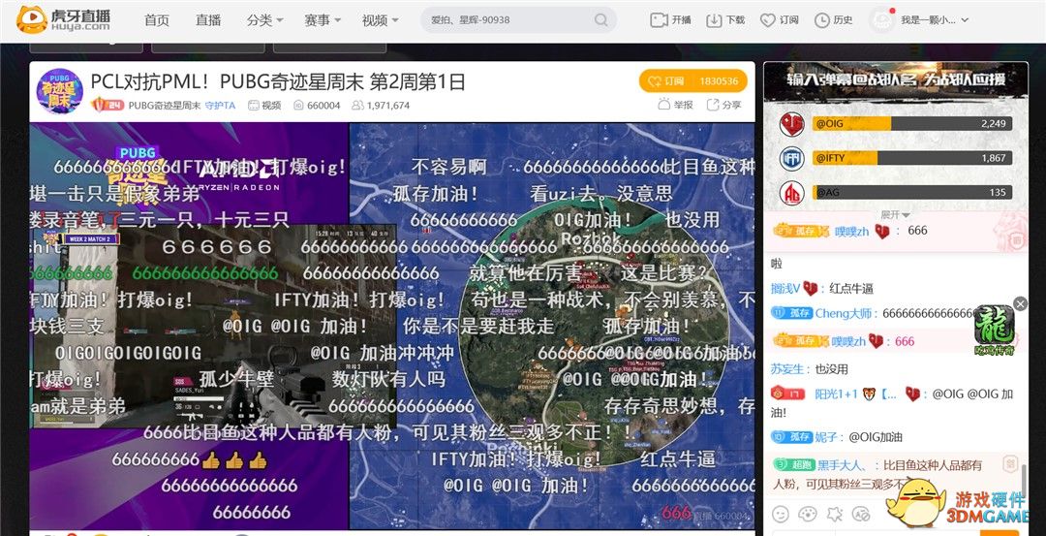
Task: Click the IFTY team logo
Action: click(x=792, y=158)
